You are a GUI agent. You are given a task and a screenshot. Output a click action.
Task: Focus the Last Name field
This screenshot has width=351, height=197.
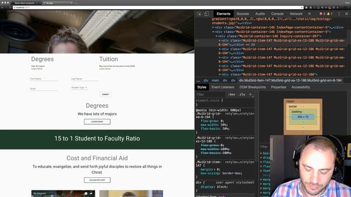(x=85, y=79)
